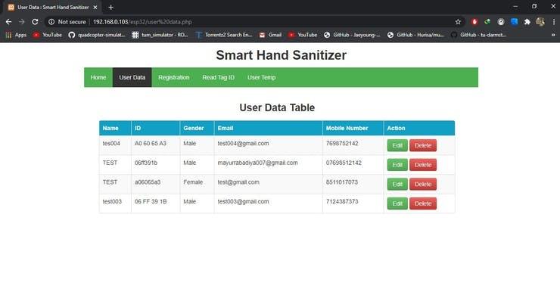Open the Read Tag ID page

point(218,77)
